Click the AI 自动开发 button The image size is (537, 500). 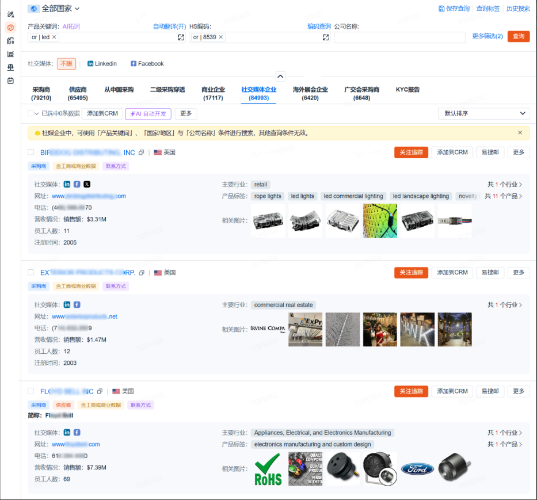(148, 114)
